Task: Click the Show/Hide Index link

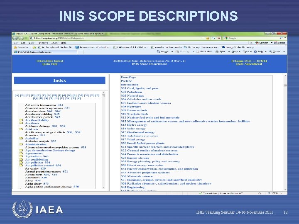Action: click(x=50, y=61)
